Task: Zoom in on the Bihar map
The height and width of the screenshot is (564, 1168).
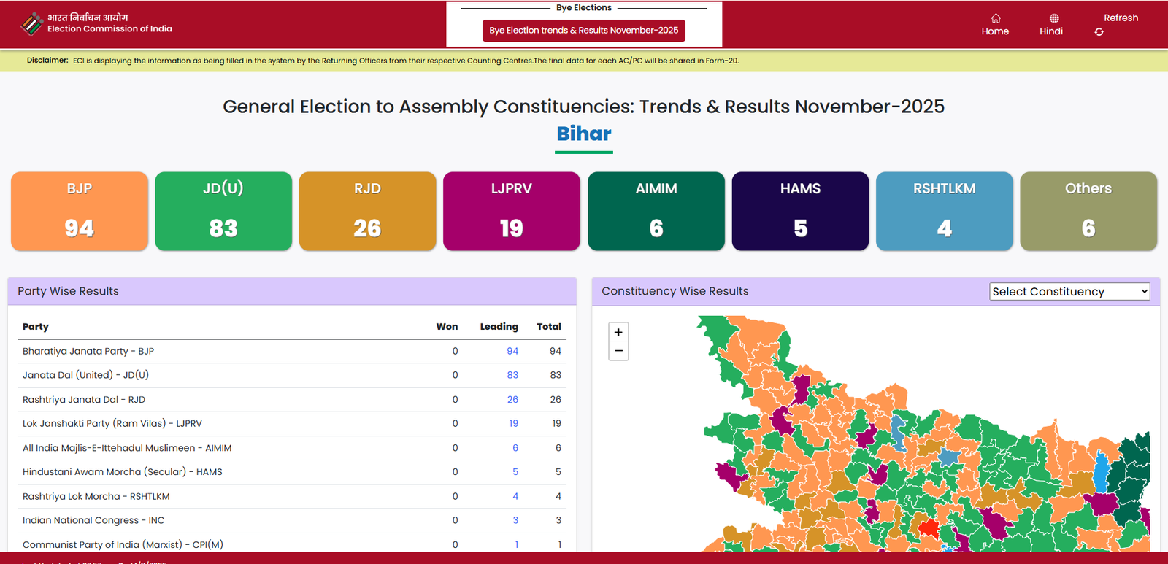Action: 618,332
